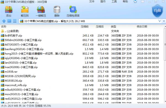166x108 pixels.
Task: Click the 2.9 MB original size cell
Action: 89,58
